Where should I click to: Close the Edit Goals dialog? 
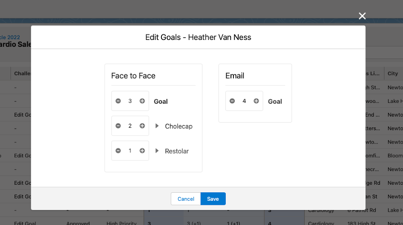tap(362, 16)
